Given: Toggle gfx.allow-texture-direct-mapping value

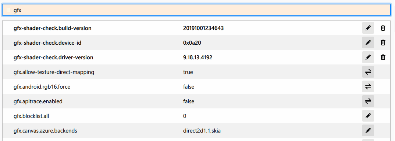Looking at the screenshot, I should pos(368,72).
